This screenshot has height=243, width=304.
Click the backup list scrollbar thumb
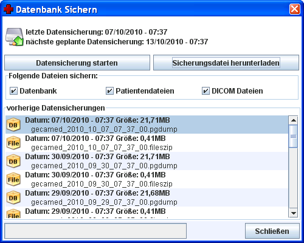294,136
